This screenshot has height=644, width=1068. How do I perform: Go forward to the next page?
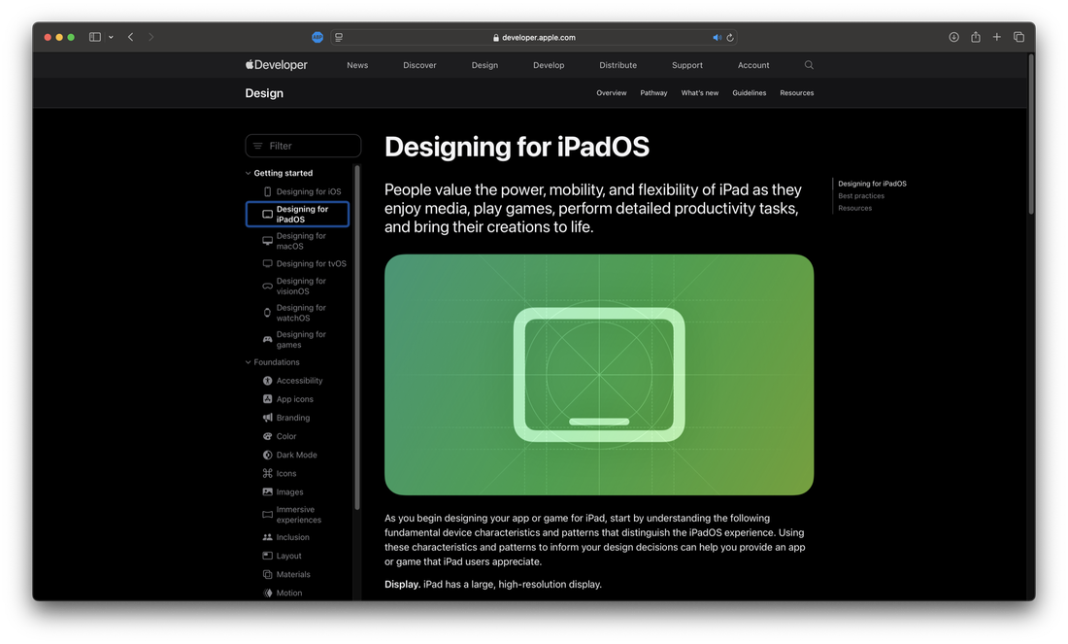[x=151, y=37]
